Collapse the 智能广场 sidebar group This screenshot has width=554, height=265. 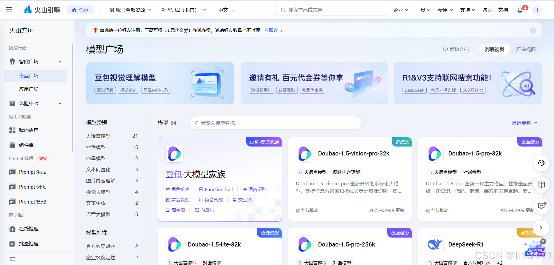(60, 62)
